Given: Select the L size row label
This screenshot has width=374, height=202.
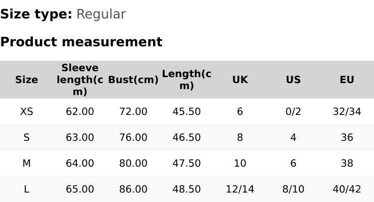Looking at the screenshot, I should click(x=26, y=189).
